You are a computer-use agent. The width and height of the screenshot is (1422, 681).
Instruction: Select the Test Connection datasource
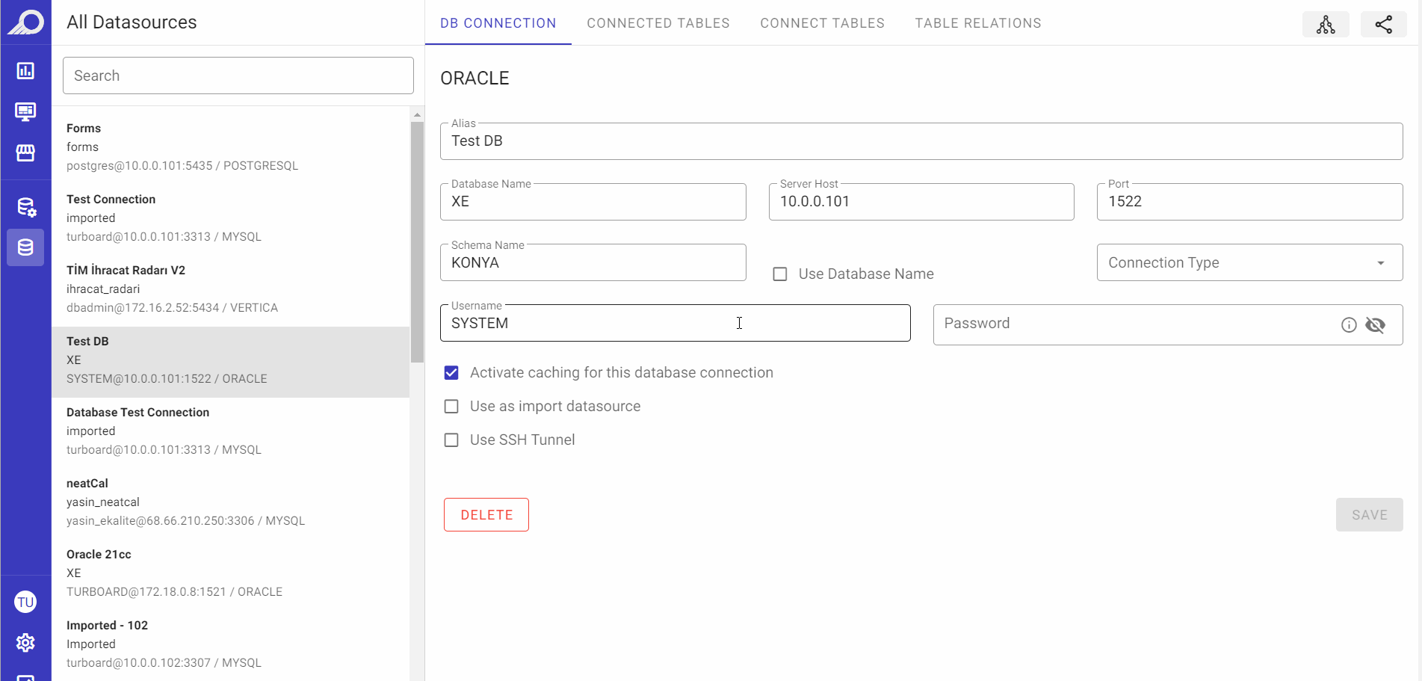click(x=231, y=218)
